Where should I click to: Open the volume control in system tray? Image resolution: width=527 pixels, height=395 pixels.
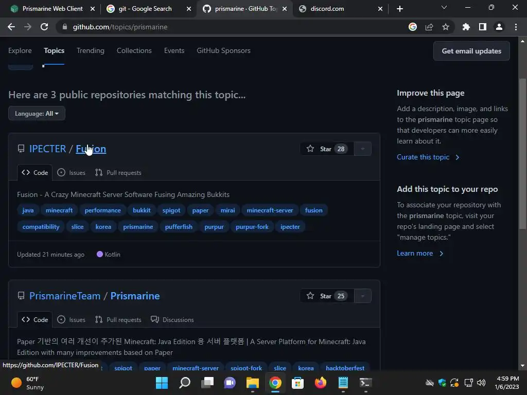click(x=481, y=383)
